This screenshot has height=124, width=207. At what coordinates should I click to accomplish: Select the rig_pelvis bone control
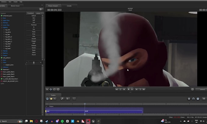(x=8, y=32)
